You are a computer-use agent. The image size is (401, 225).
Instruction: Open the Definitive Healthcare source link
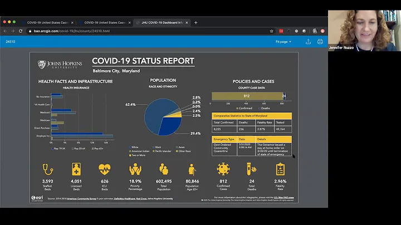(125, 198)
